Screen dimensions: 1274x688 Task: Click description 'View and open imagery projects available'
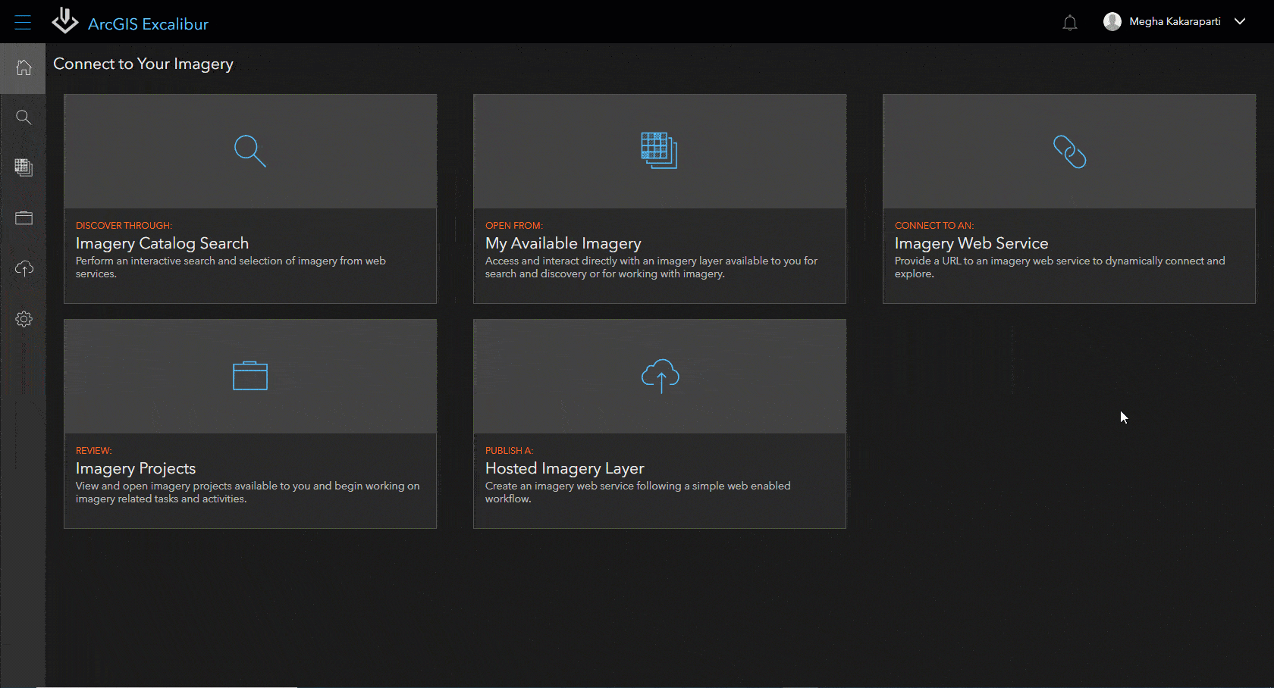[247, 492]
